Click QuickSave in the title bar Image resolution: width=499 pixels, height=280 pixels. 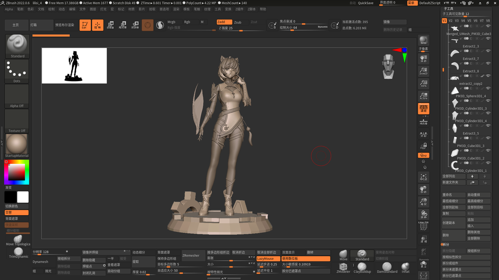(x=366, y=3)
